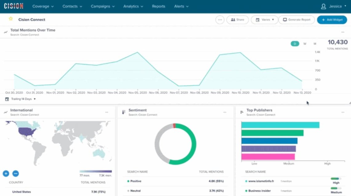Open the Top Publishers widget ellipsis menu
Viewport: 351px width, 196px height.
(343, 112)
